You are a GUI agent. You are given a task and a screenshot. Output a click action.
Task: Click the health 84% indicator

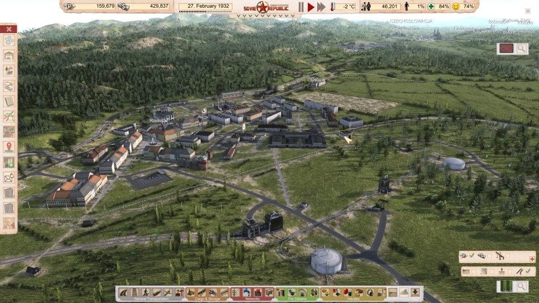pos(438,6)
